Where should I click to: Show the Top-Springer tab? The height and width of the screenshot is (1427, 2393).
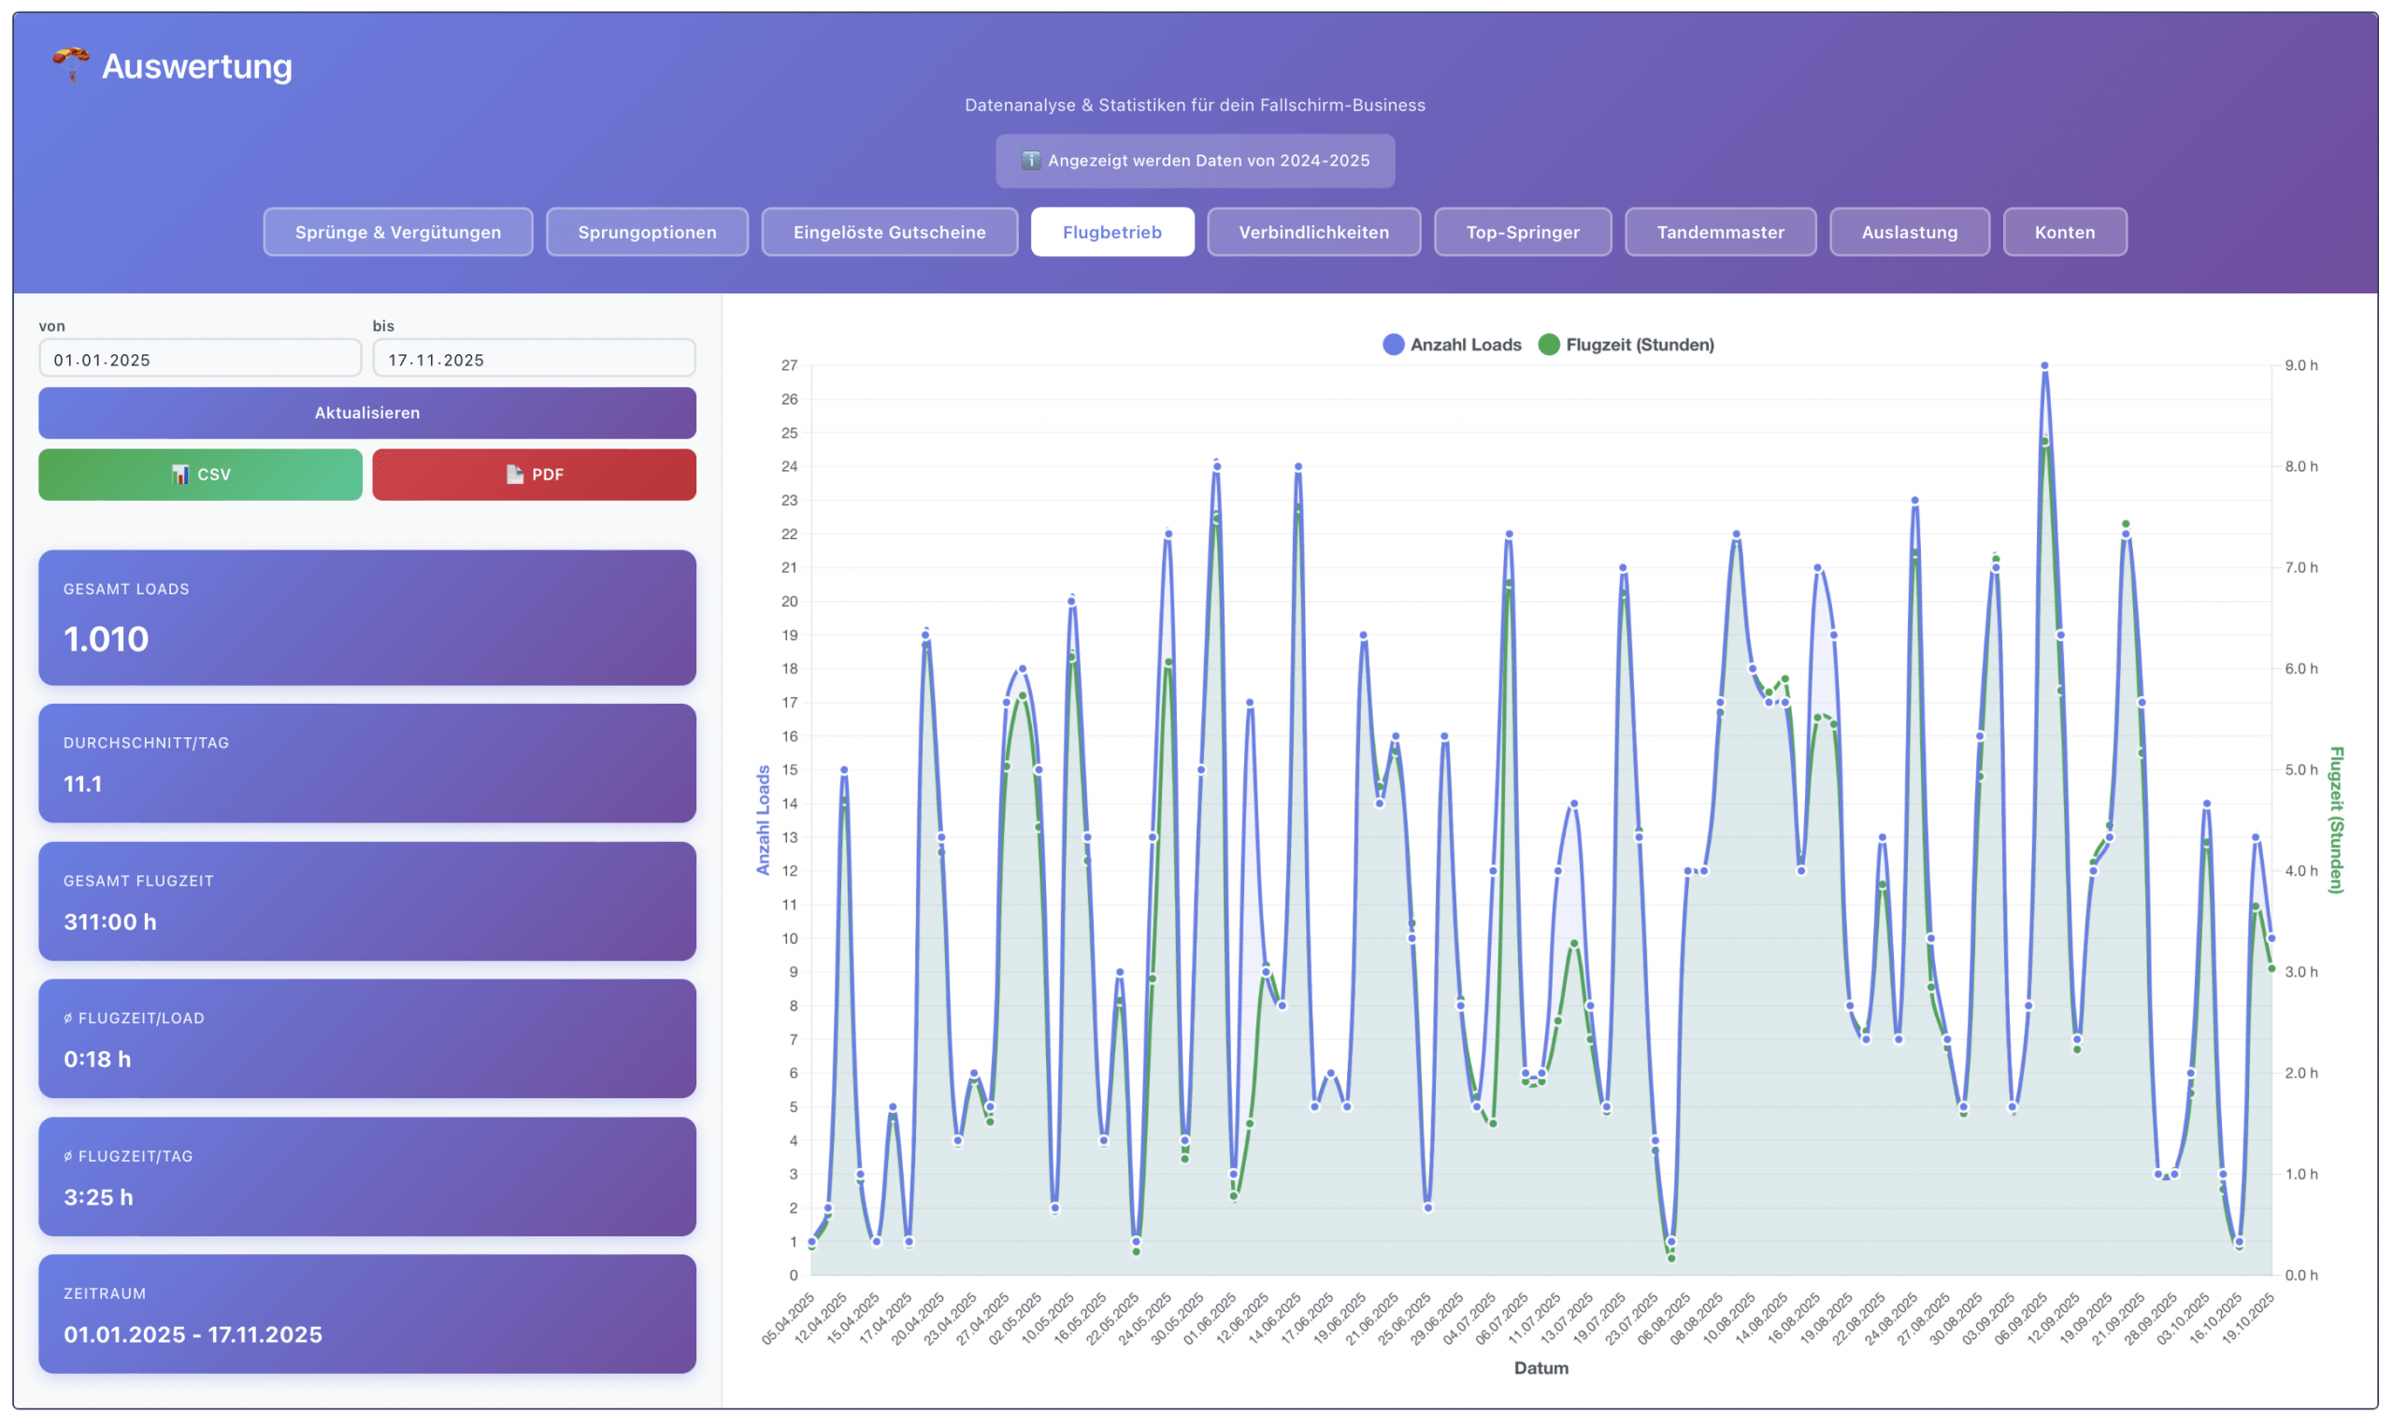click(1522, 232)
